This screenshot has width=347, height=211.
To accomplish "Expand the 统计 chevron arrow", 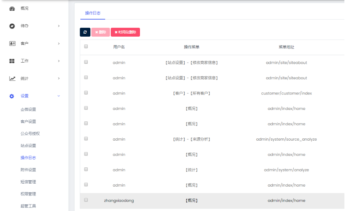I will 59,78.
